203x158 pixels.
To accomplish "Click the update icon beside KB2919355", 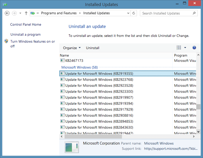I will 62,73.
